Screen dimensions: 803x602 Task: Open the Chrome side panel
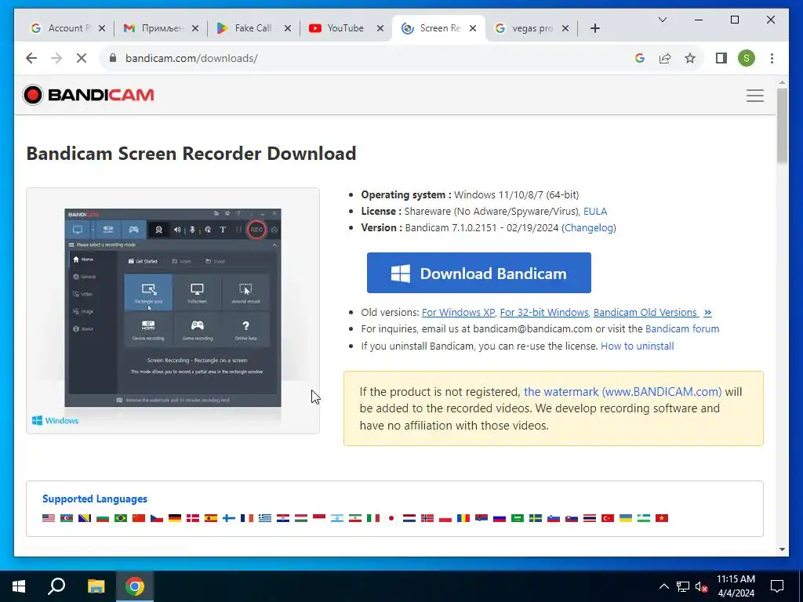721,58
